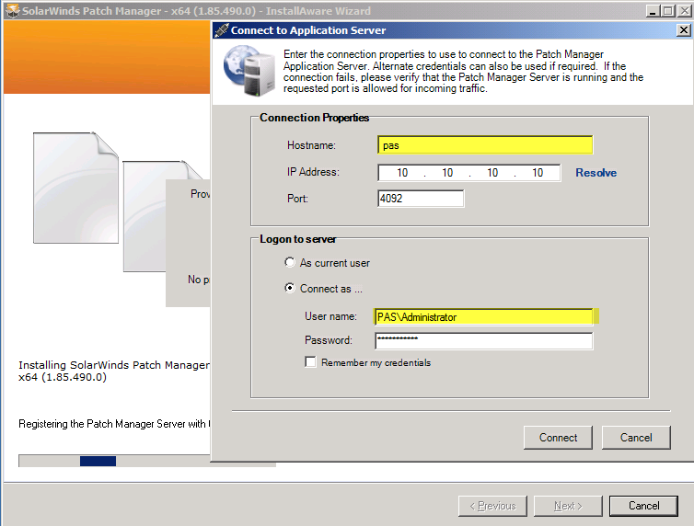This screenshot has height=526, width=694.
Task: Click Cancel in the InstallAware Wizard window
Action: pyautogui.click(x=643, y=506)
